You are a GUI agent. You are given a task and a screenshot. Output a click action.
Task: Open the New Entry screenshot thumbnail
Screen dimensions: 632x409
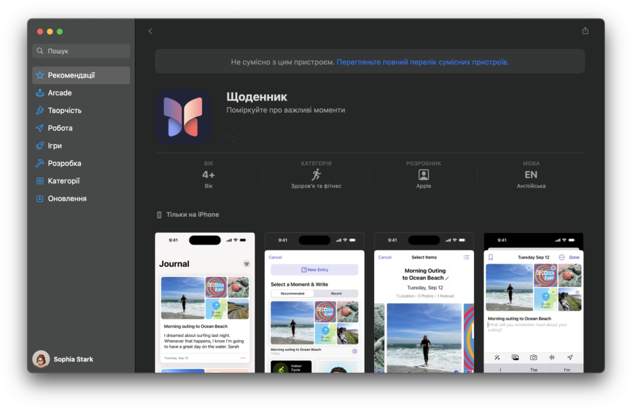pos(314,303)
